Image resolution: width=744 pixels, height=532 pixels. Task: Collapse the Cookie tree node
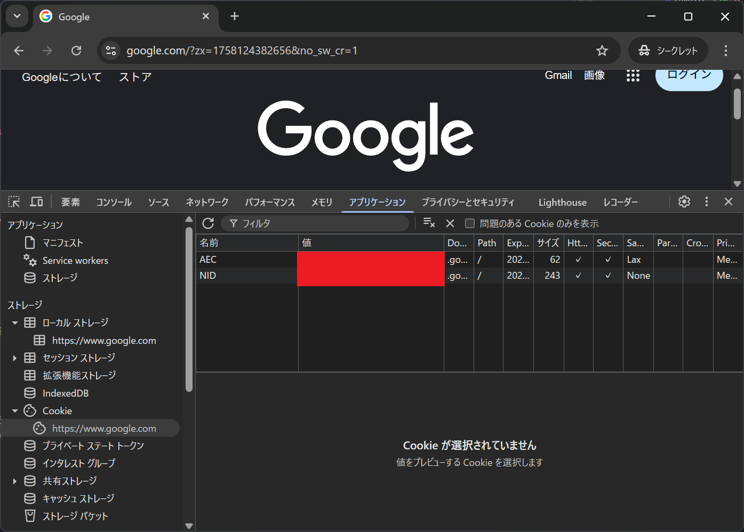[15, 411]
